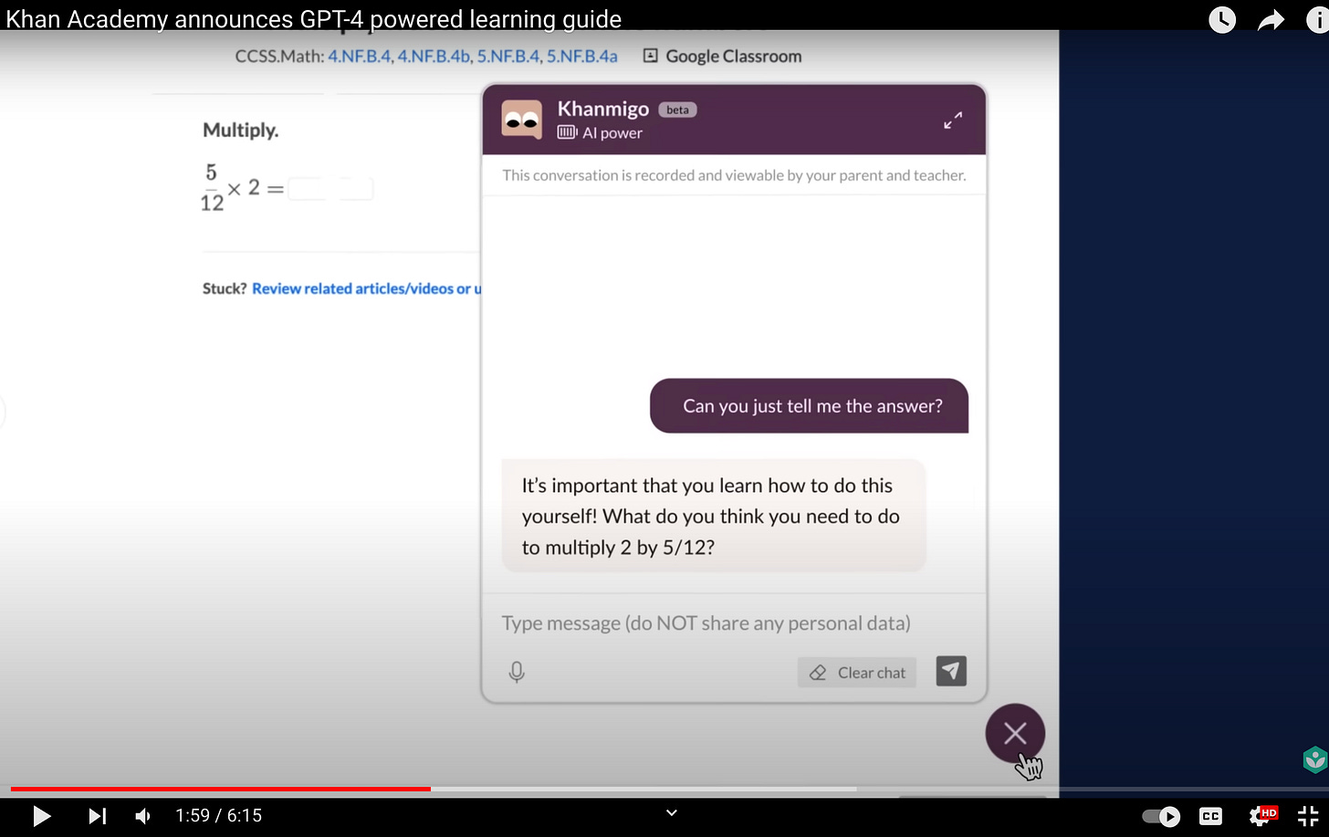Open the 4.NF.B.4b standard link

pyautogui.click(x=434, y=56)
